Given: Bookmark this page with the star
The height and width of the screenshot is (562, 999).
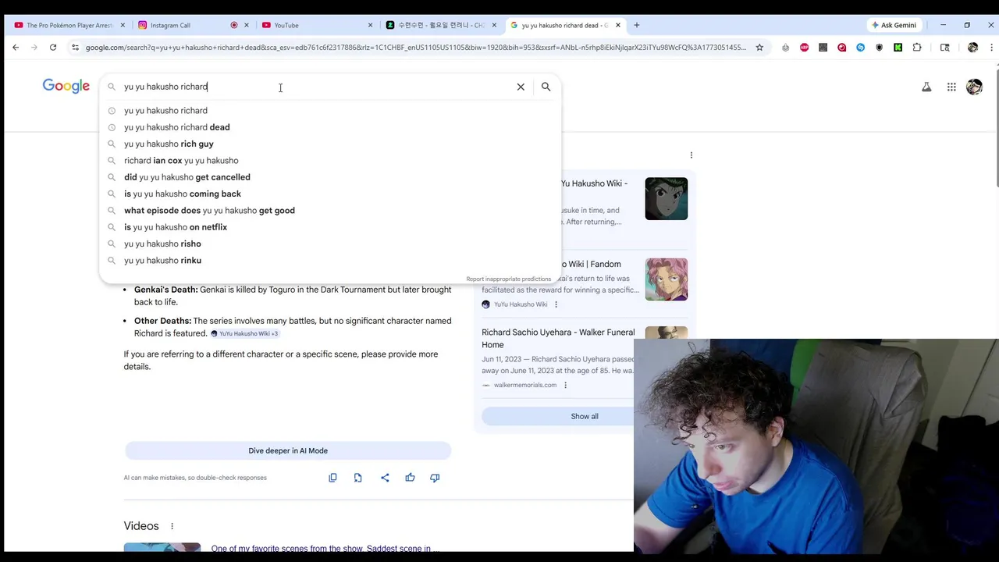Looking at the screenshot, I should [x=759, y=48].
